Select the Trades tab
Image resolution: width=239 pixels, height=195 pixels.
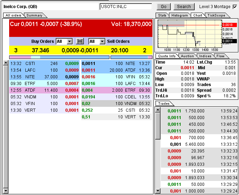point(164,104)
